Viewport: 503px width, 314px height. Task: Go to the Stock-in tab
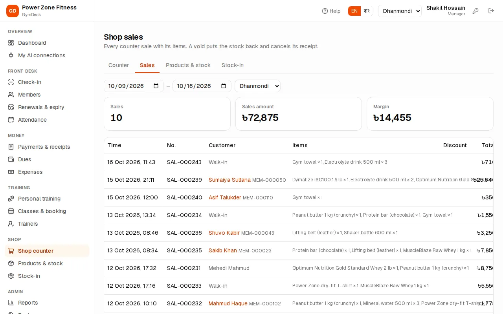coord(233,65)
